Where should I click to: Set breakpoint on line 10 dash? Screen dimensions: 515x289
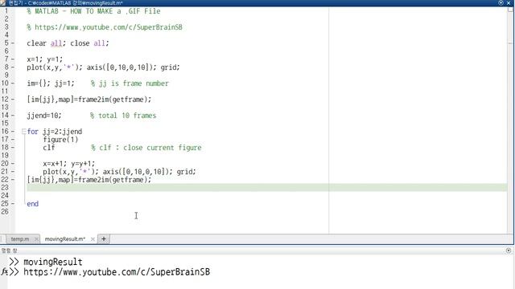tap(13, 83)
